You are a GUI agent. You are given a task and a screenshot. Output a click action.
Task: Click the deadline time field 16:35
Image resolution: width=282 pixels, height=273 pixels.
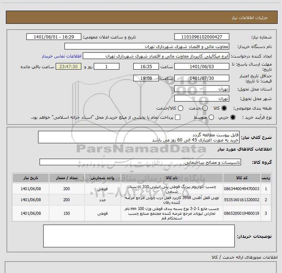(146, 66)
